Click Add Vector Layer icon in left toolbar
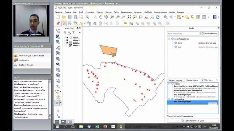 point(58,31)
